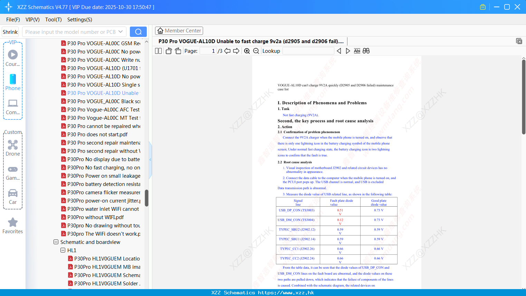
Task: Select Phone category in sidebar
Action: click(13, 82)
